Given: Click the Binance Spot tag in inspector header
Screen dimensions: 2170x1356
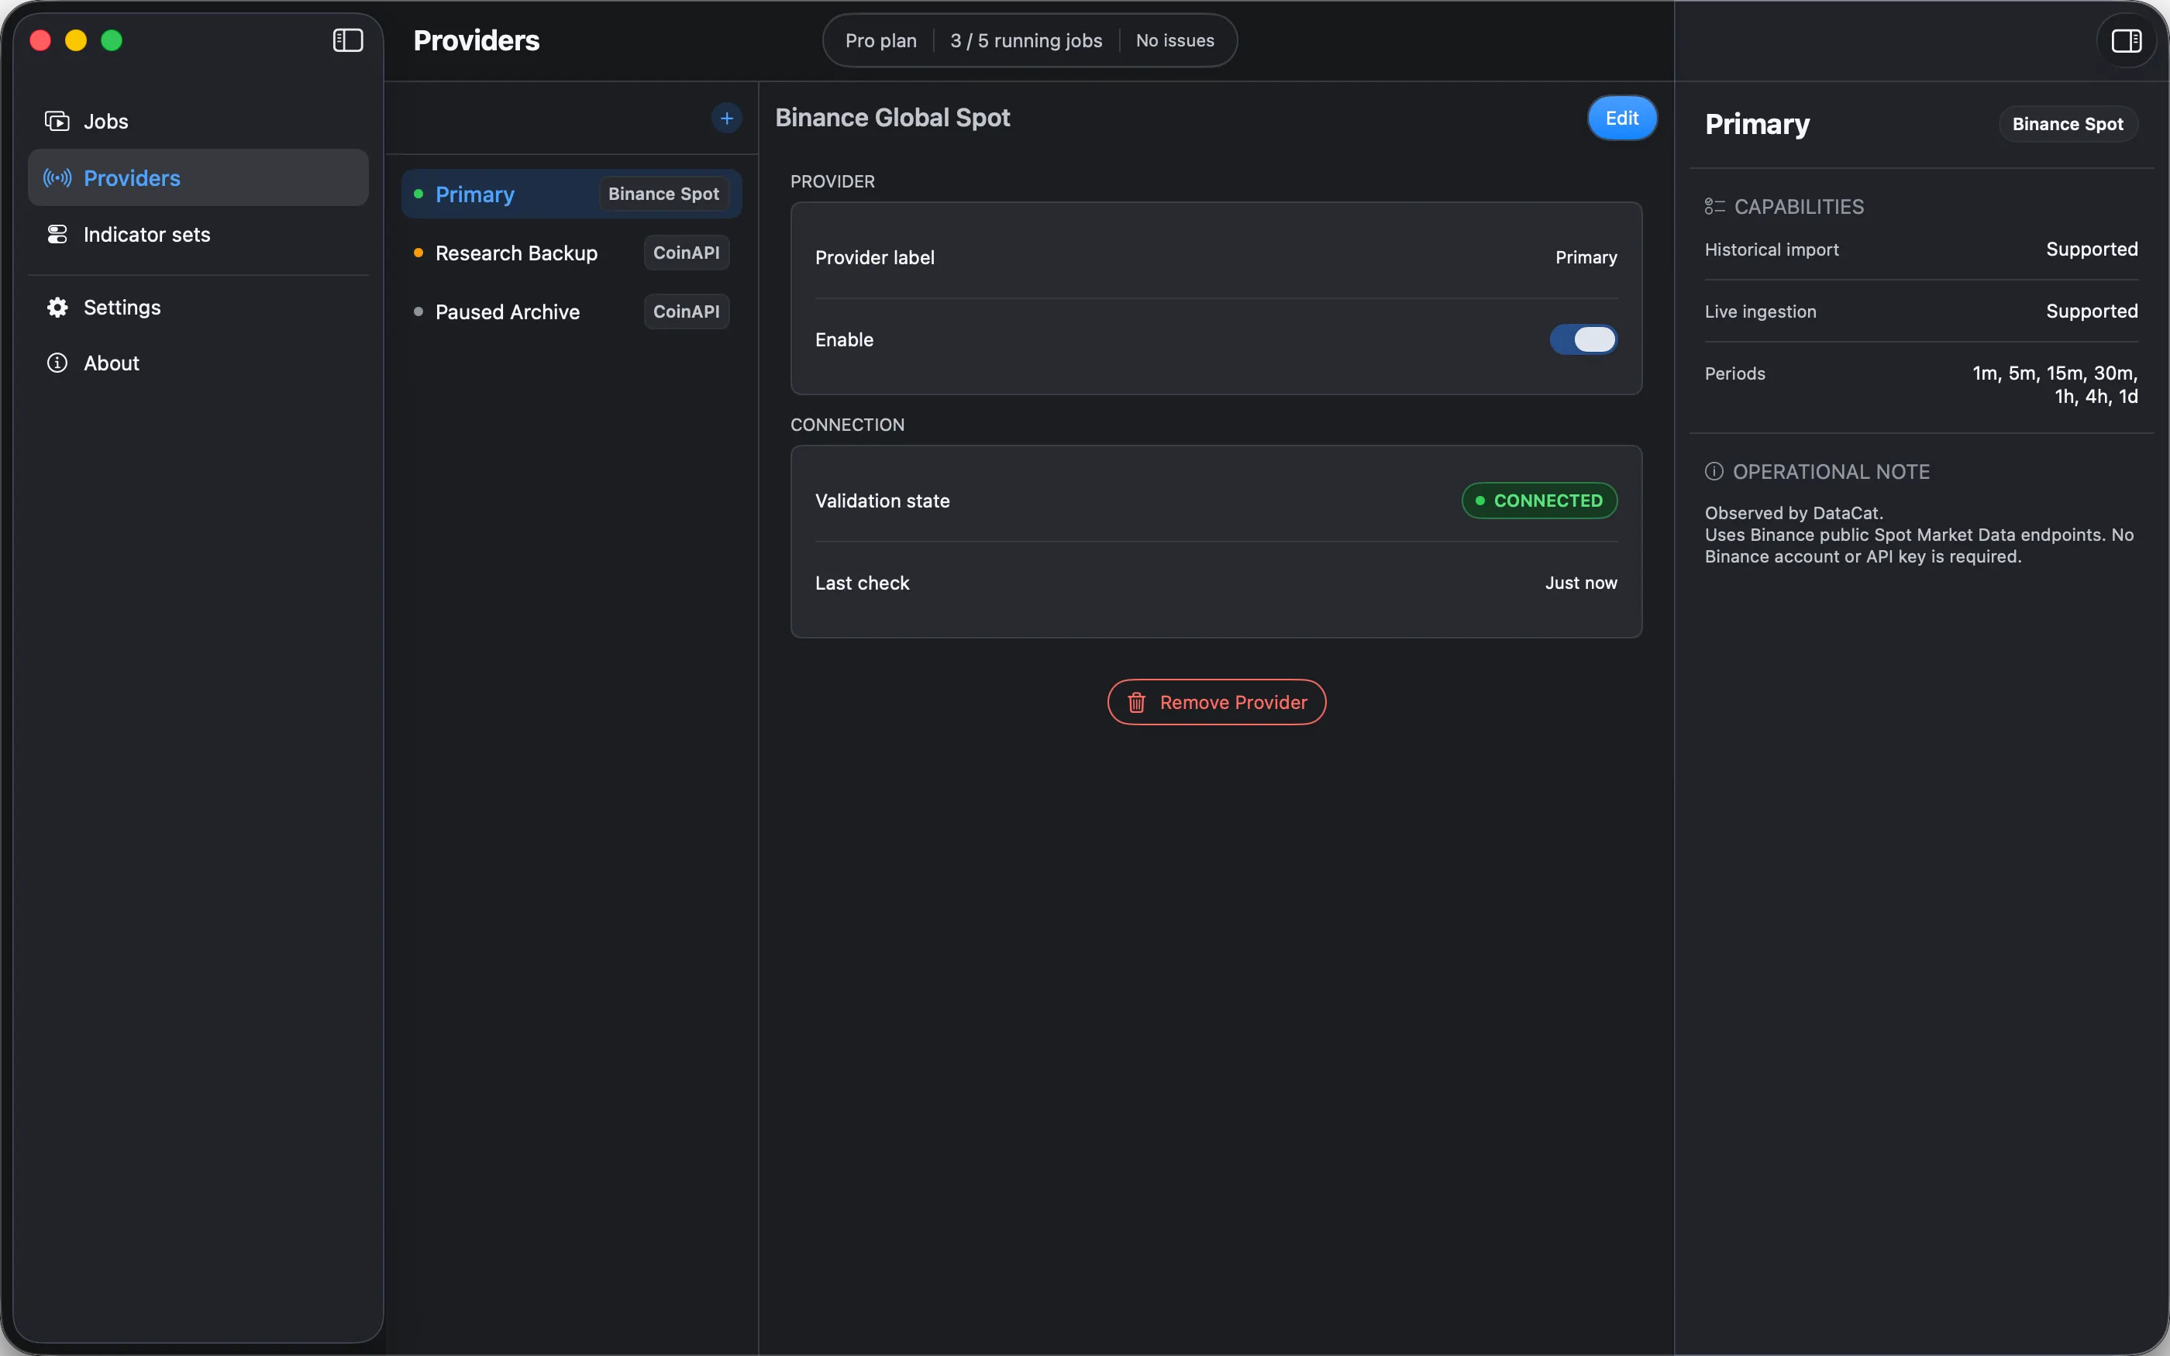Looking at the screenshot, I should [x=2068, y=124].
